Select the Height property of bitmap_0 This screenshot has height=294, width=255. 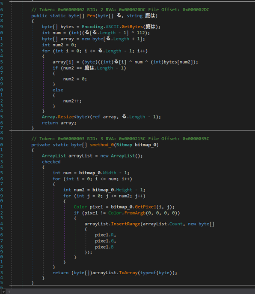(x=125, y=190)
